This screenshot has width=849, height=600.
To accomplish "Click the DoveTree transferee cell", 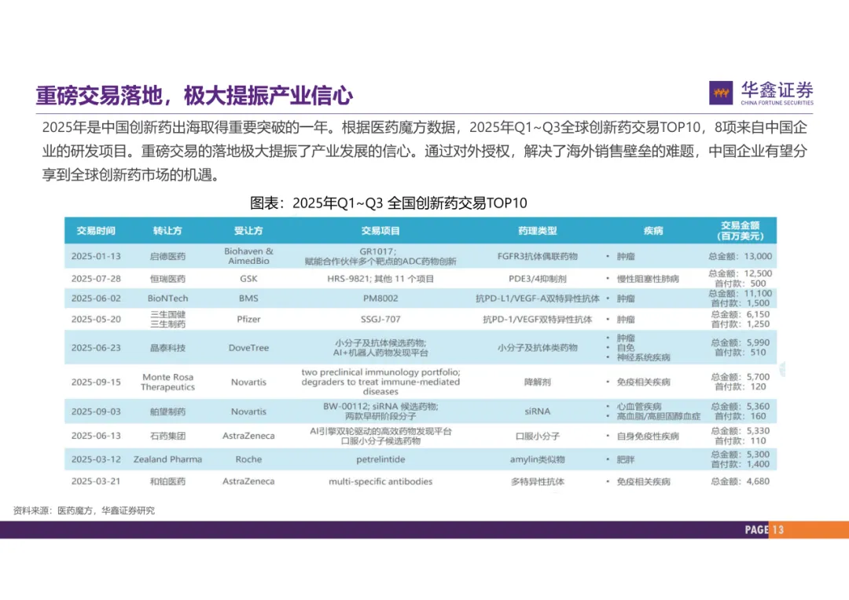I will pyautogui.click(x=248, y=348).
